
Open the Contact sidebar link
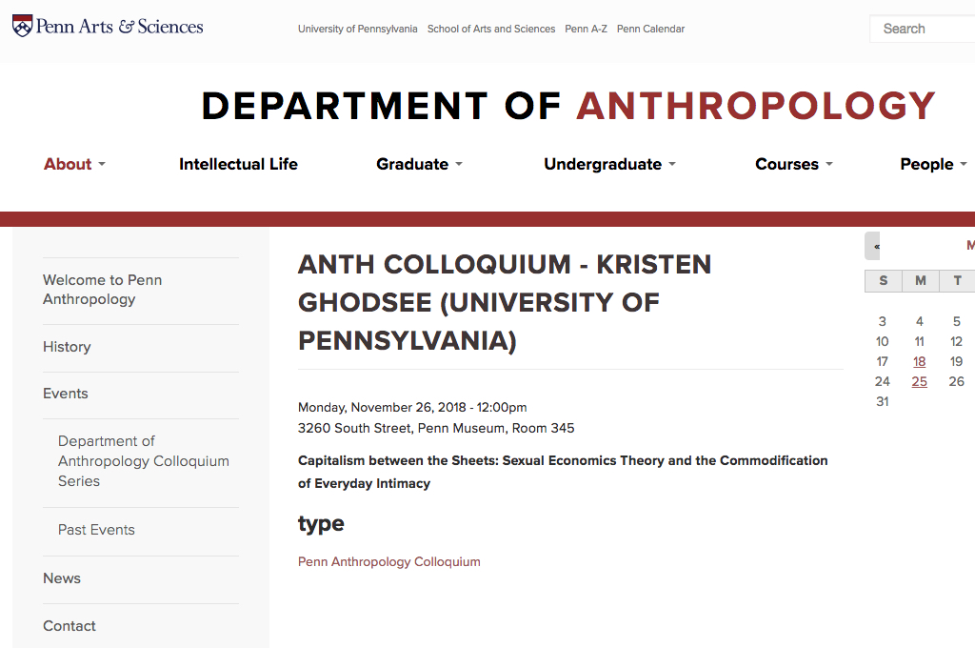(69, 626)
